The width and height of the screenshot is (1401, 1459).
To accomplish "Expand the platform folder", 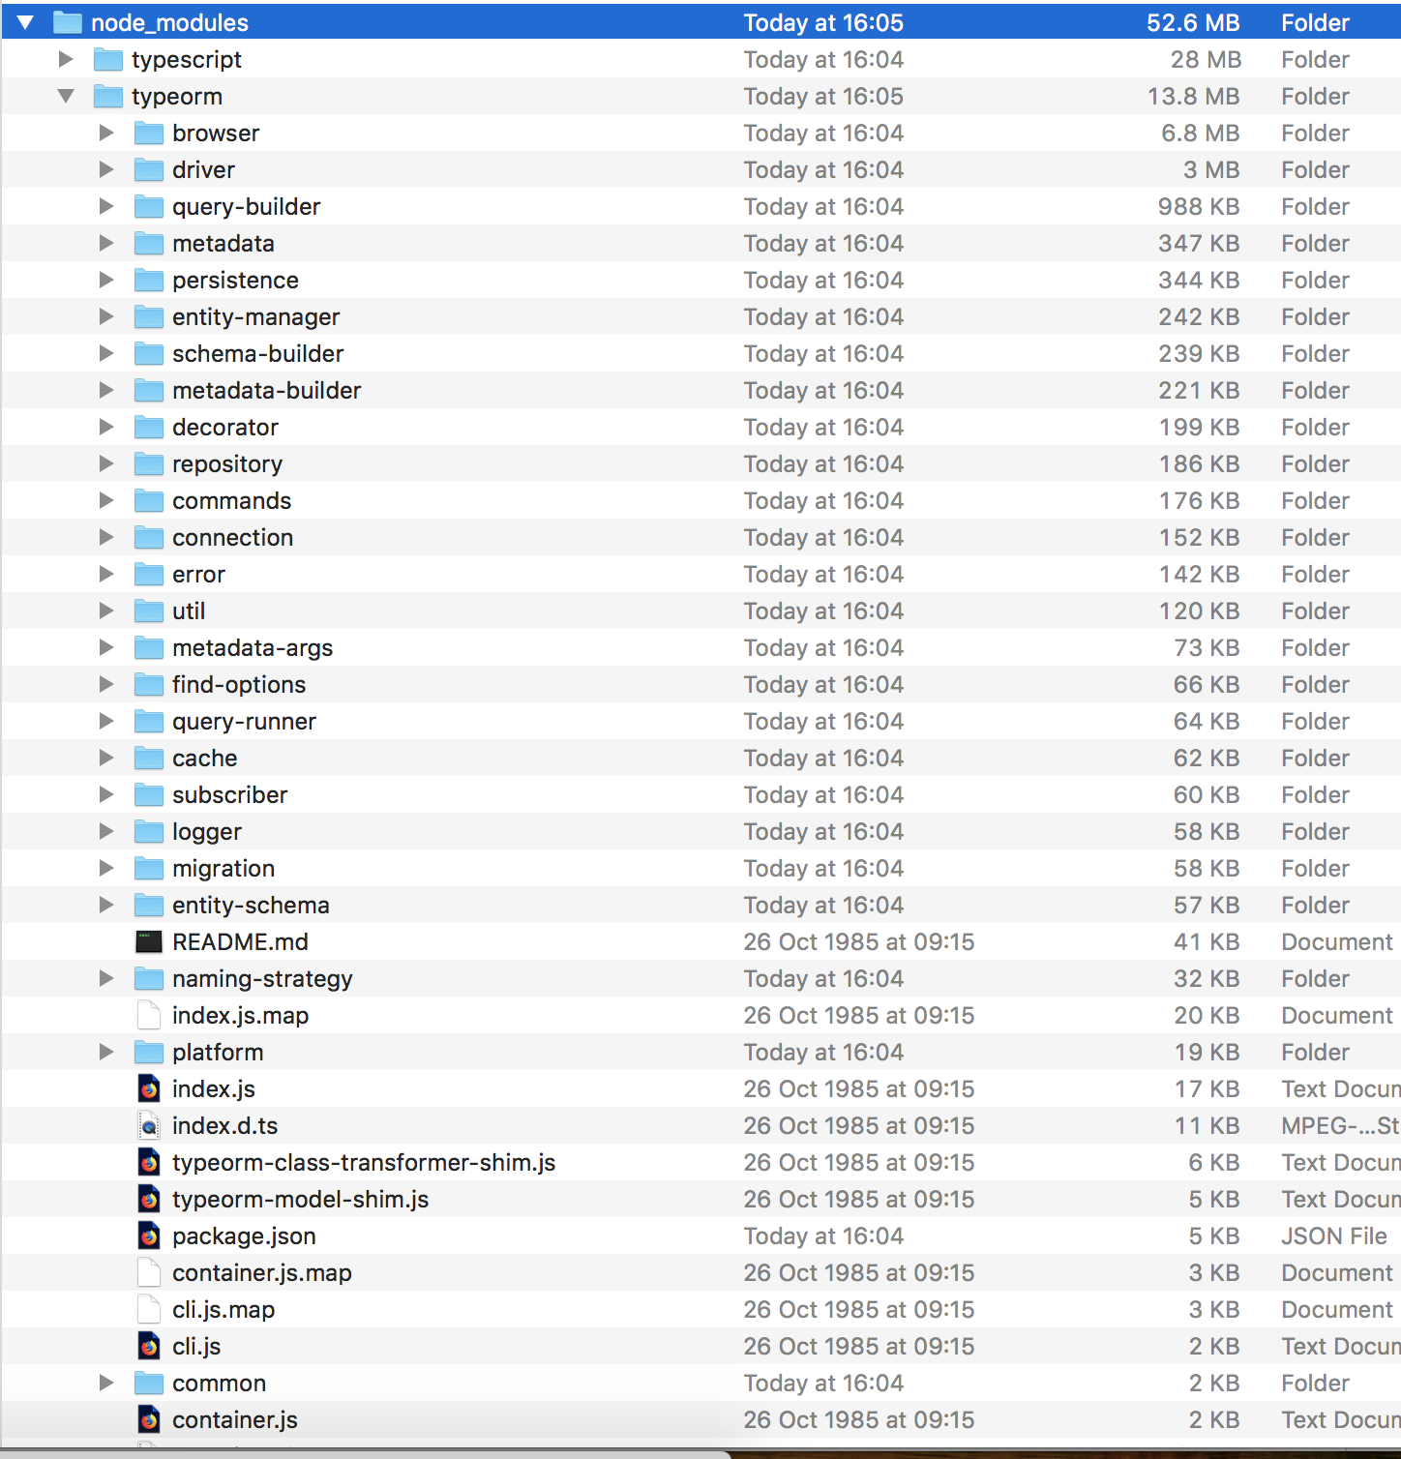I will 106,1052.
